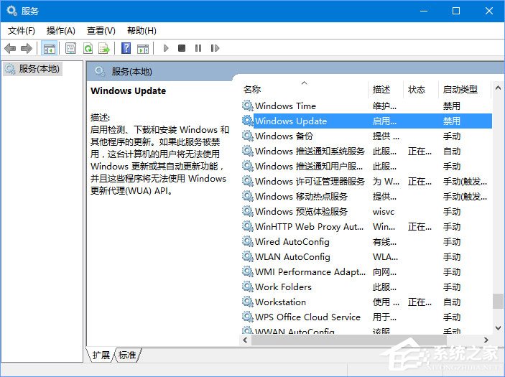Click the gear icon beside Workstation
Screen dimensions: 505x377
[247, 302]
